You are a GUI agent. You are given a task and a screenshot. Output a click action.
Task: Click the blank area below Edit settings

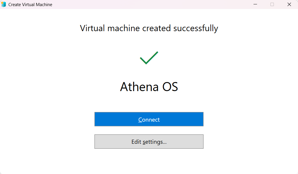[149, 161]
